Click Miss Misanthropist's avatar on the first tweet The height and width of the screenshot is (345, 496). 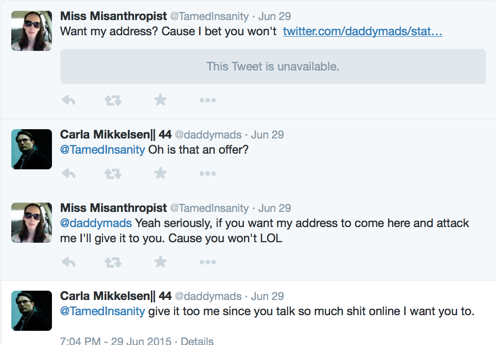(31, 30)
